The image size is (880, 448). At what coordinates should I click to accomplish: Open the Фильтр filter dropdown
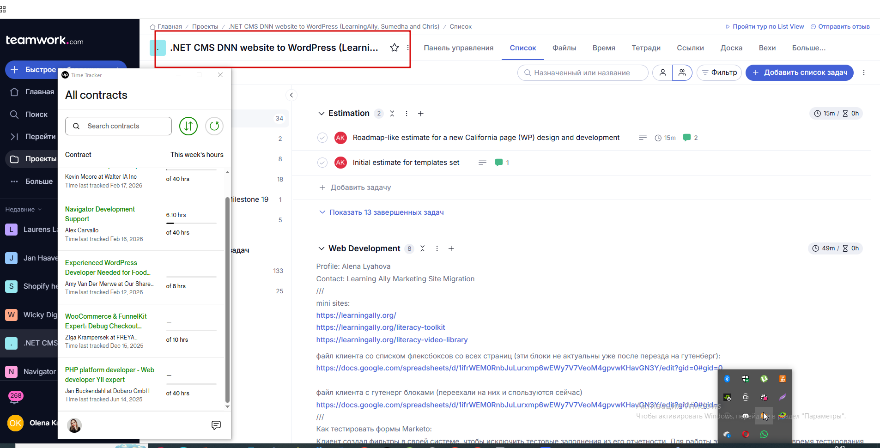(x=719, y=73)
